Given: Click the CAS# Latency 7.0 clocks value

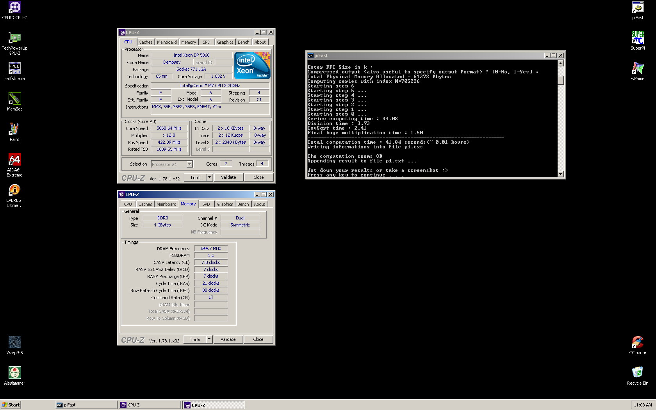Looking at the screenshot, I should tap(211, 262).
